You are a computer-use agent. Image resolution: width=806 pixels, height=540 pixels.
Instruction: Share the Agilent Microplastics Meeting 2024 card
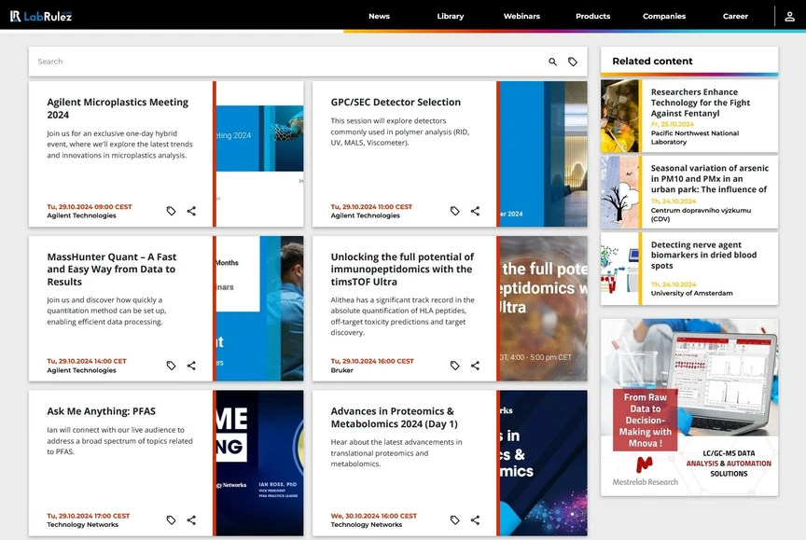coord(191,211)
